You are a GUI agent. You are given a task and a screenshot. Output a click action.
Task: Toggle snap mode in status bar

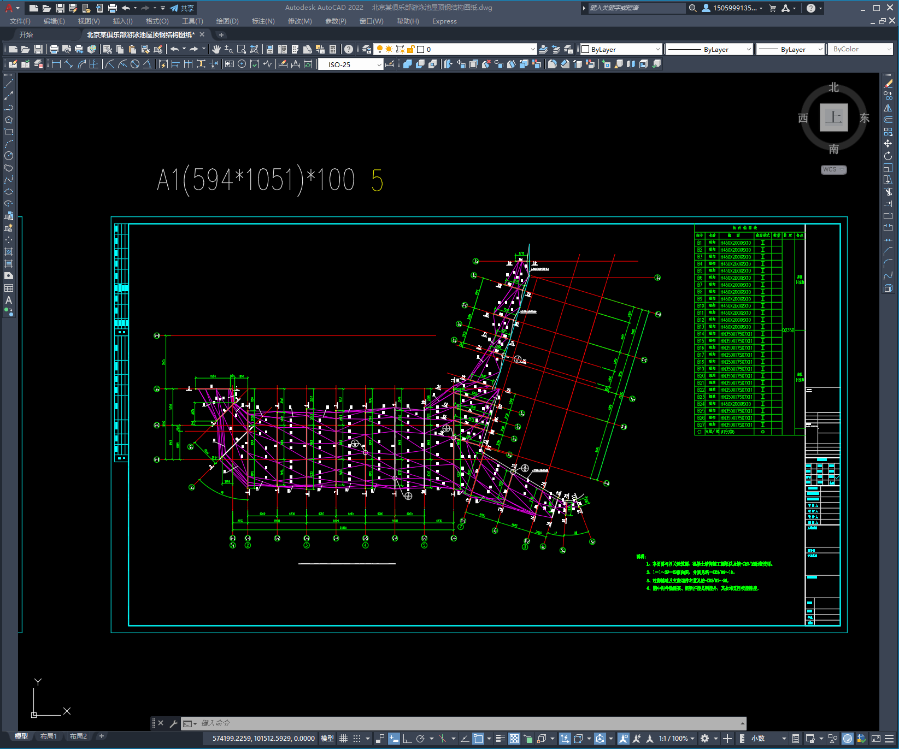357,739
